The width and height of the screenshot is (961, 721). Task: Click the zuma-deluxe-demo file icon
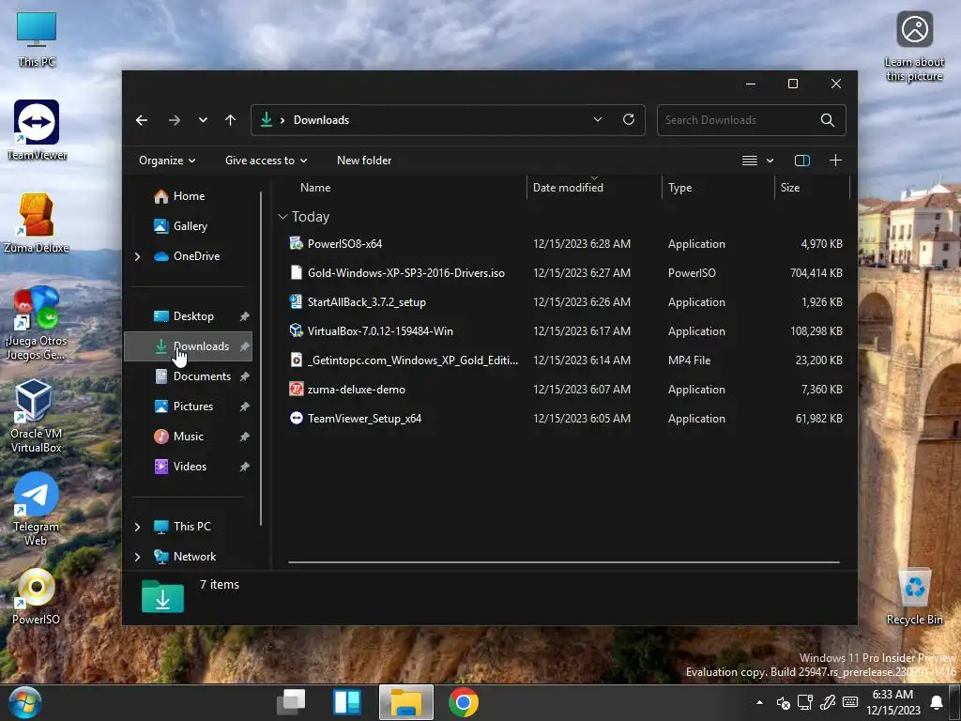click(x=296, y=389)
